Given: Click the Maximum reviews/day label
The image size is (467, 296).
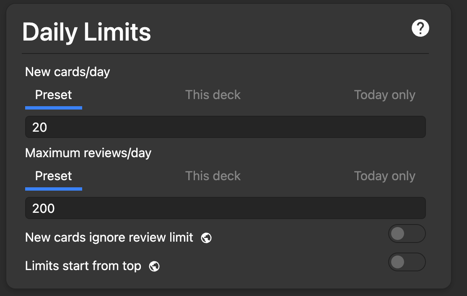Looking at the screenshot, I should coord(88,153).
